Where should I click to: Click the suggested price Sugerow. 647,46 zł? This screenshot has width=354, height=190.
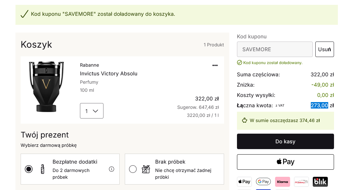click(198, 107)
